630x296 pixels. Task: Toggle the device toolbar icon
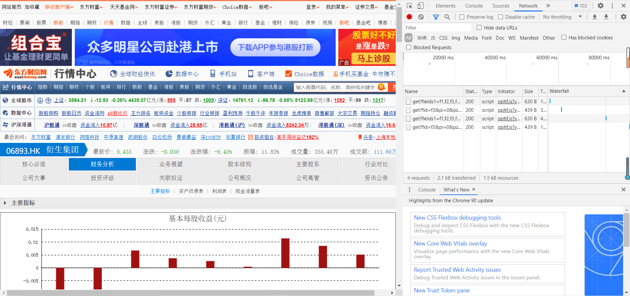click(x=420, y=6)
